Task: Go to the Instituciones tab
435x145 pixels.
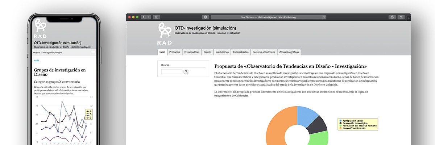Action: pyautogui.click(x=222, y=52)
